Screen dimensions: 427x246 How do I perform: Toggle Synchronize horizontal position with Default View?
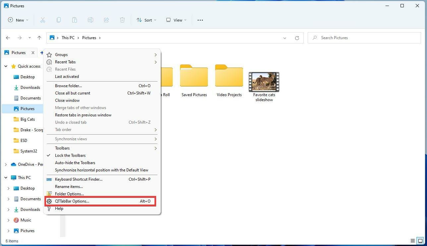102,170
